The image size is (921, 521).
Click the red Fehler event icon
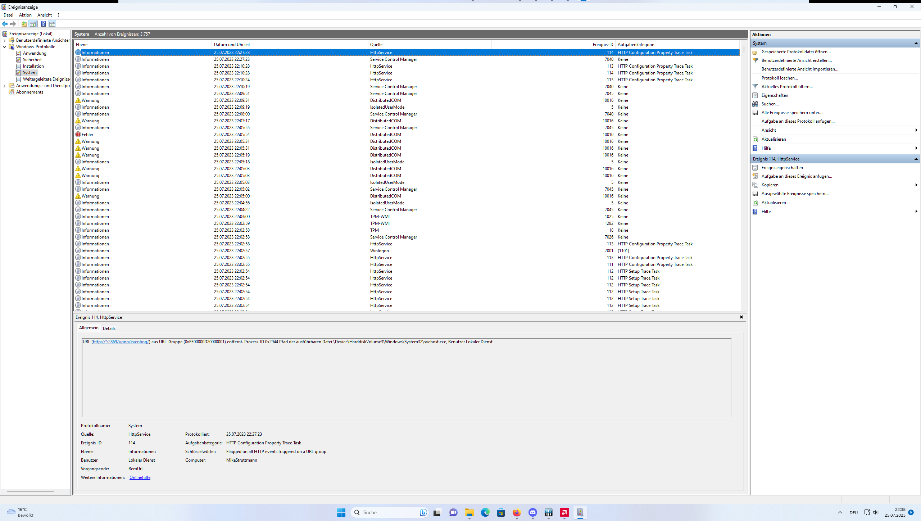click(78, 135)
